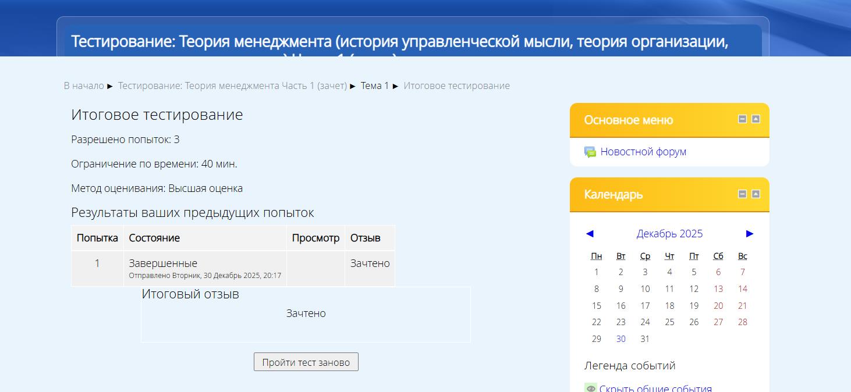Image resolution: width=851 pixels, height=392 pixels.
Task: Click calendar day 25
Action: coord(669,322)
